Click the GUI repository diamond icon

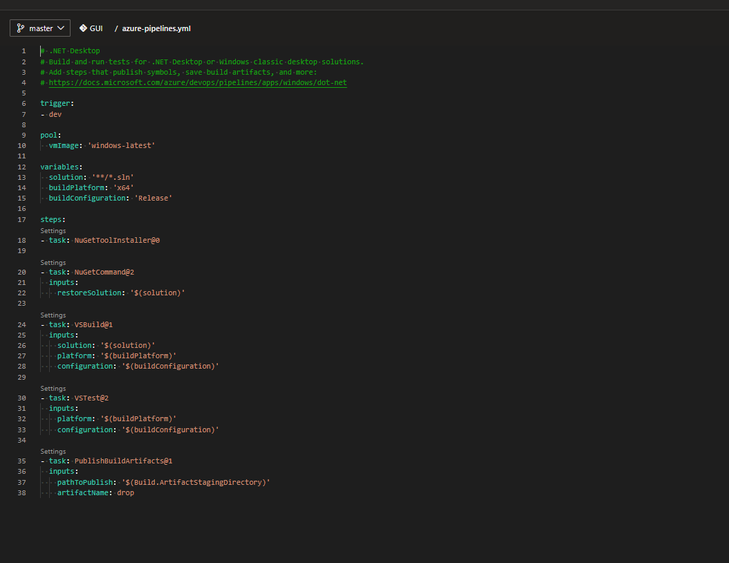point(83,28)
